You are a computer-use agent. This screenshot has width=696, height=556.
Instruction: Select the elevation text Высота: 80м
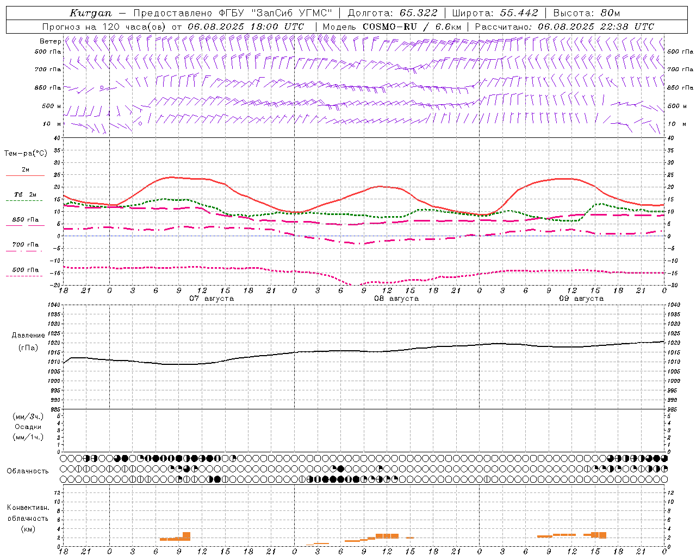(x=587, y=13)
